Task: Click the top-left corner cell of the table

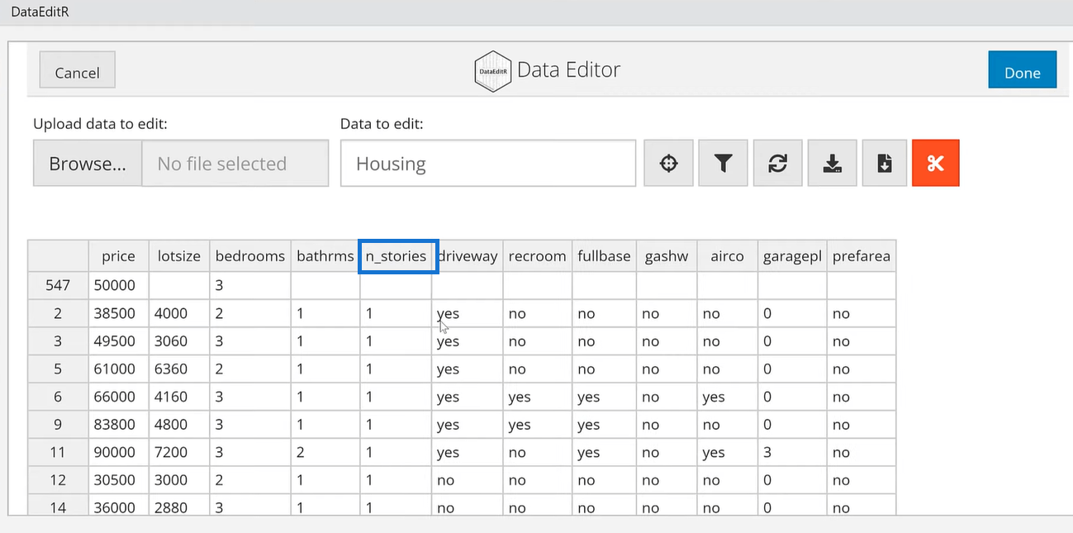Action: tap(58, 255)
